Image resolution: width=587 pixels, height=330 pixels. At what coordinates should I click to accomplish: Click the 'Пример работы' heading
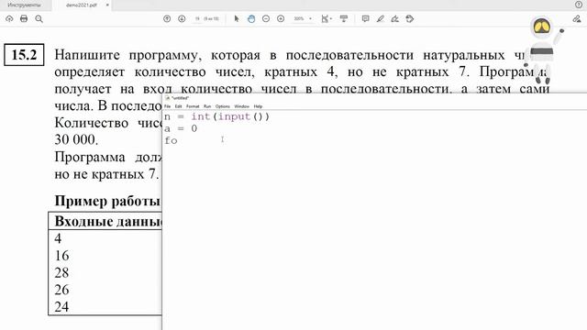point(107,201)
